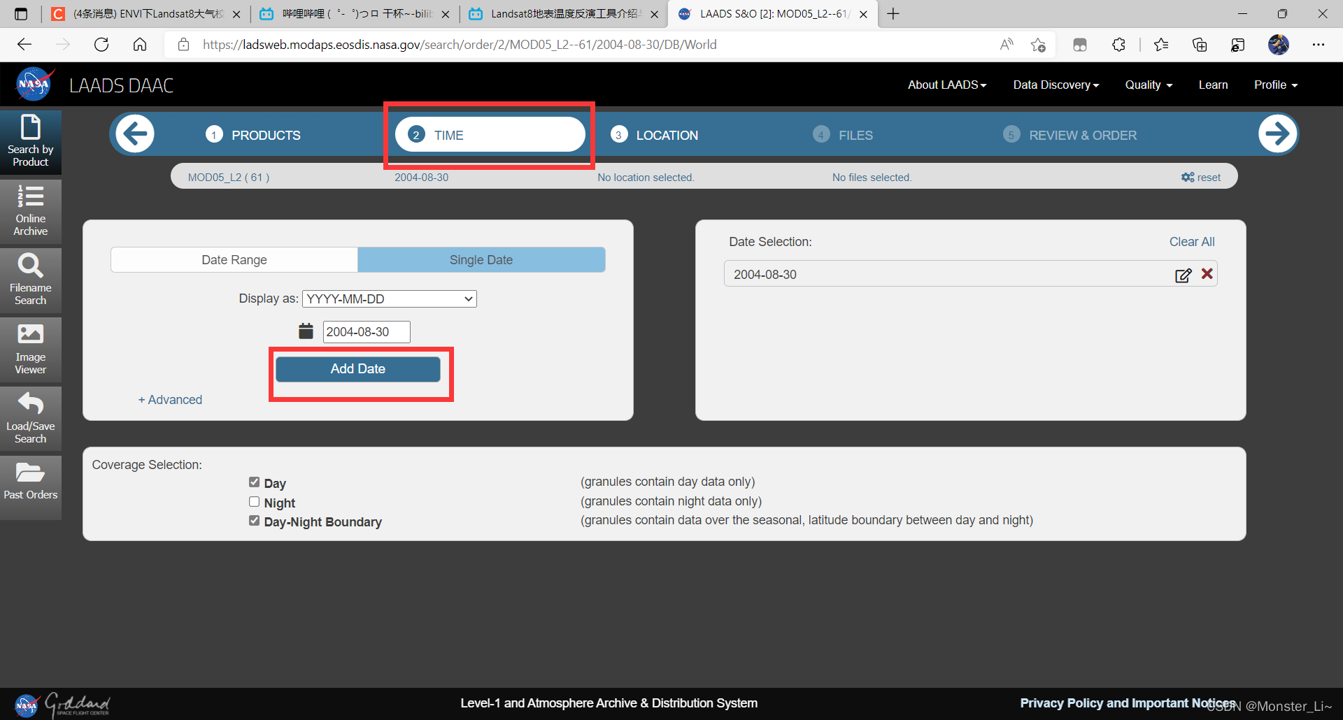The width and height of the screenshot is (1343, 720).
Task: Select step 2 TIME
Action: [490, 134]
